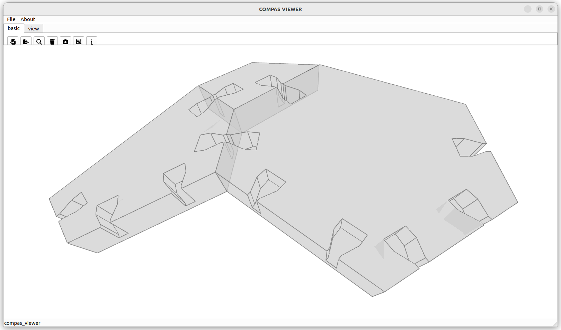
Task: Click the frame selection icon
Action: 79,41
